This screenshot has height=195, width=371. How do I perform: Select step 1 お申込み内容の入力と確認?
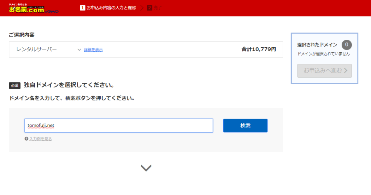point(108,8)
